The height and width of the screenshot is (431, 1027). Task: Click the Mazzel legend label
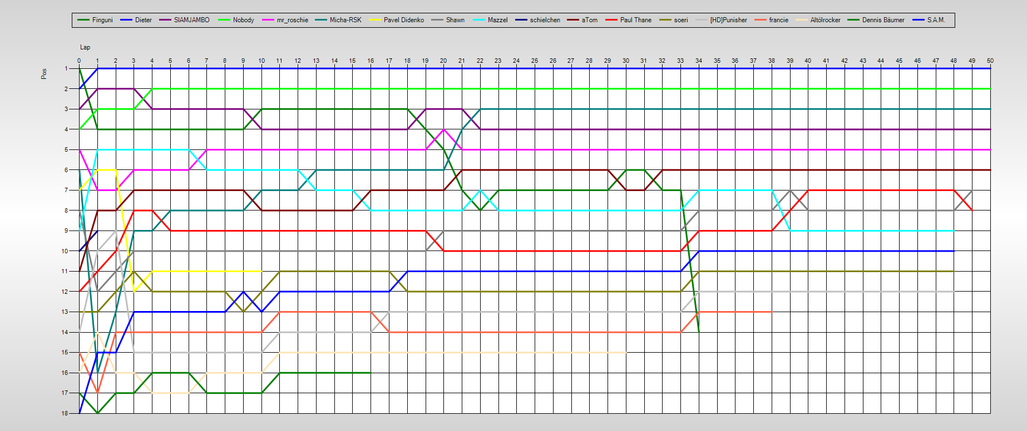[x=497, y=20]
